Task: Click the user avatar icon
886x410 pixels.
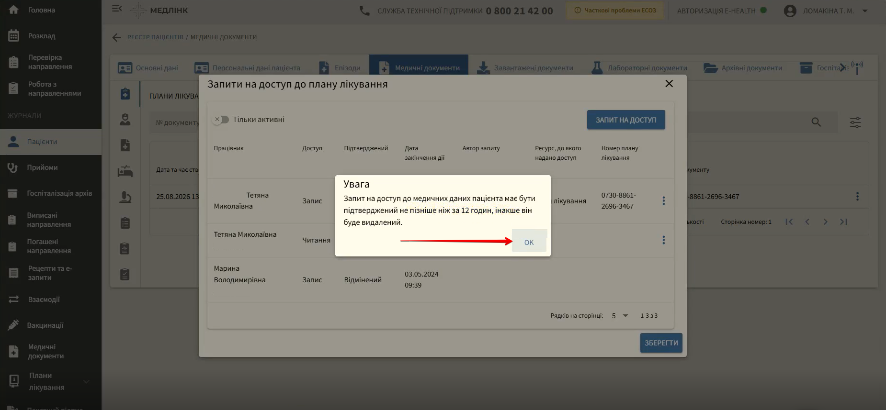Action: pos(790,11)
